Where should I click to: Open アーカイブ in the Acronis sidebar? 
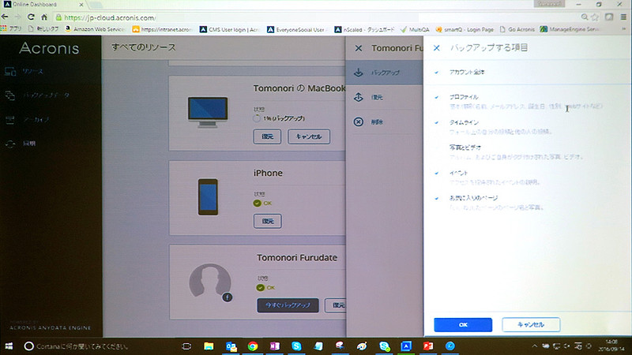click(36, 120)
